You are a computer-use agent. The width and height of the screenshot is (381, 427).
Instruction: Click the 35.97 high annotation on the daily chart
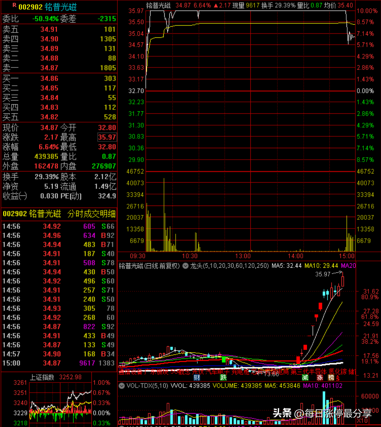pos(323,274)
